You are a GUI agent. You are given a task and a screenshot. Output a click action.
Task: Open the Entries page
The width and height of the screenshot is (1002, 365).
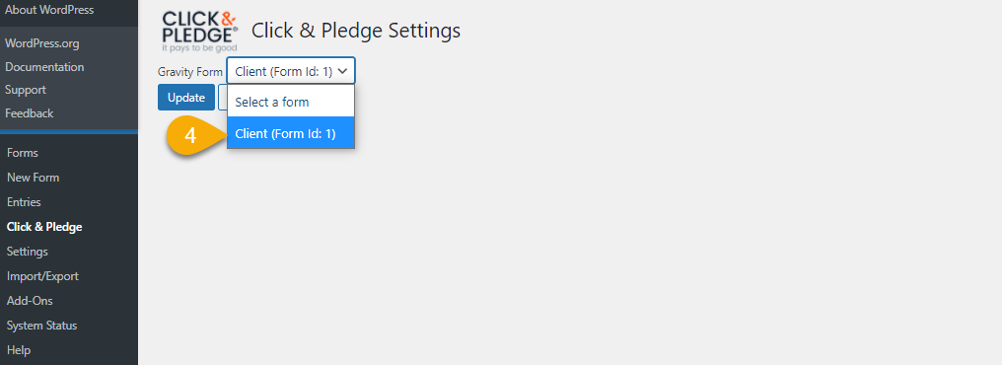[24, 202]
